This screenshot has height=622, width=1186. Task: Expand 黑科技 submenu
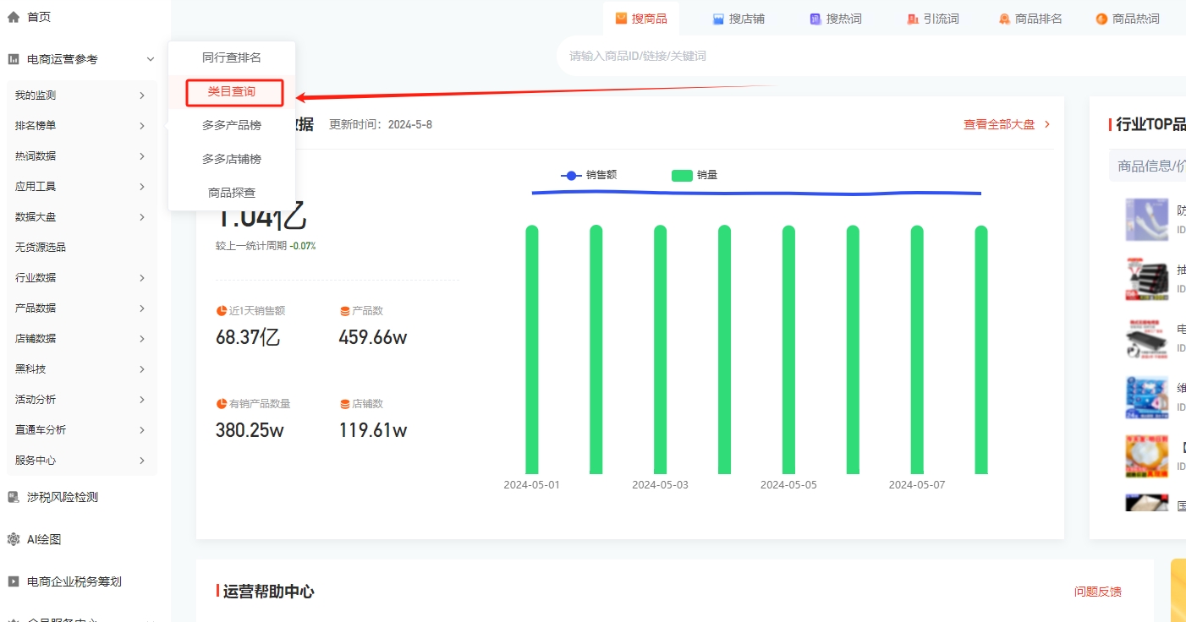[x=142, y=369]
